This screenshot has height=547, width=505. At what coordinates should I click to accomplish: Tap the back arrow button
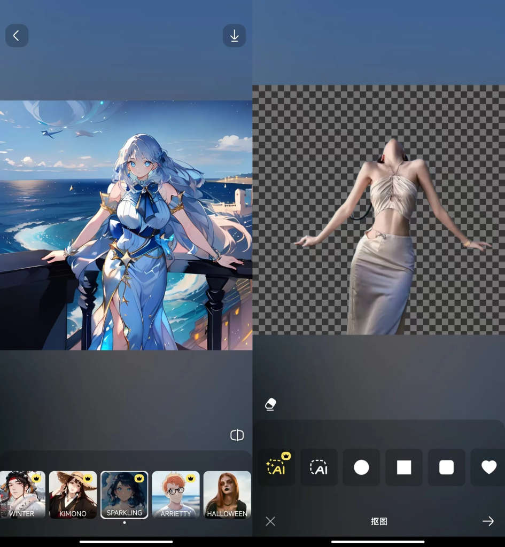pos(17,36)
